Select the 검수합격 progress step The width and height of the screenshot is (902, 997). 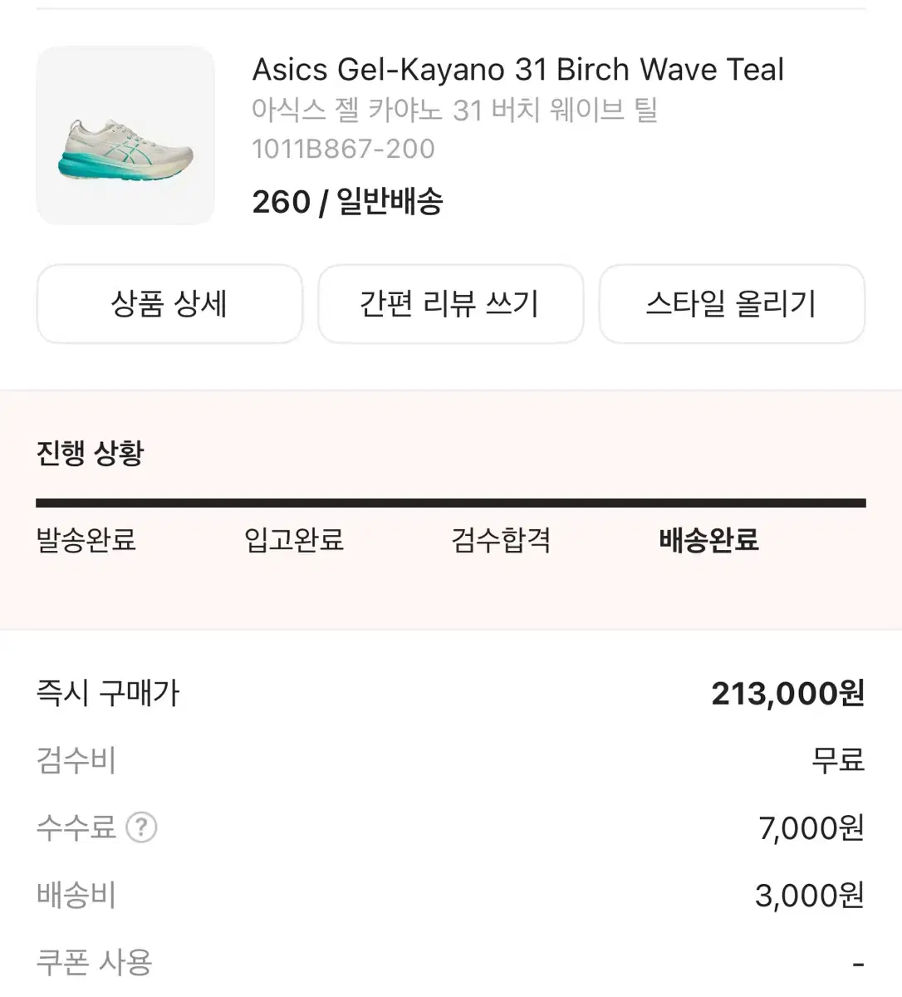tap(501, 540)
